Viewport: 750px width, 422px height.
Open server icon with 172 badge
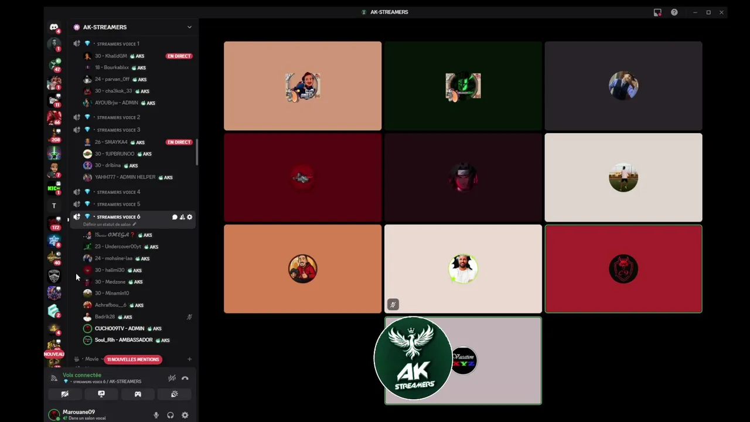coord(54,223)
